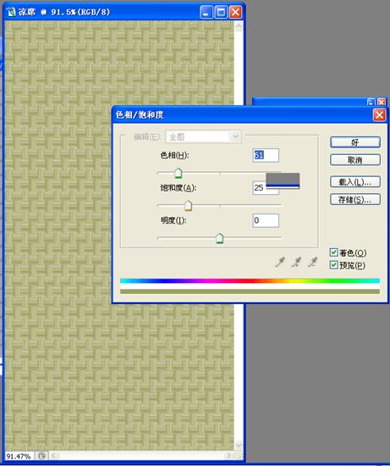Click the horizontal scrollbar right arrow
This screenshot has width=390, height=466.
228,456
